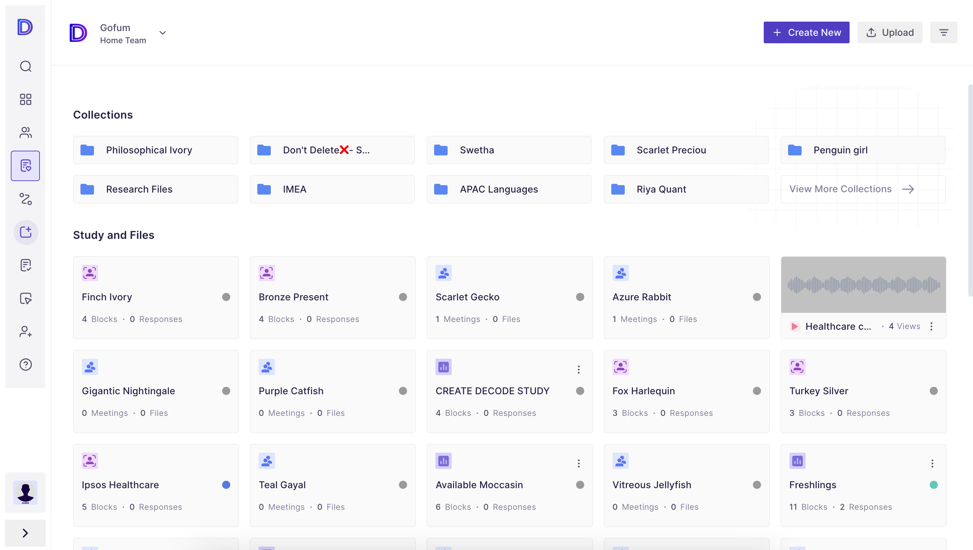973x550 pixels.
Task: Click the Fox Harlequin study icon
Action: [x=620, y=367]
